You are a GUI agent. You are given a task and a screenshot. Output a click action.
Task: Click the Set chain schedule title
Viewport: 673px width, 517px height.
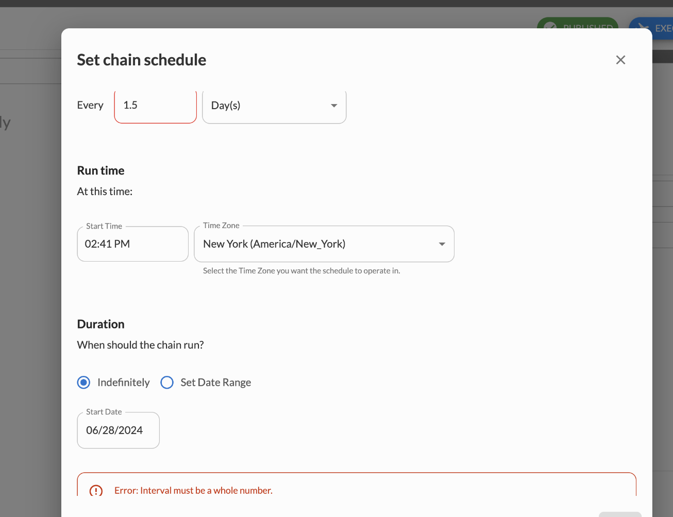click(x=142, y=60)
